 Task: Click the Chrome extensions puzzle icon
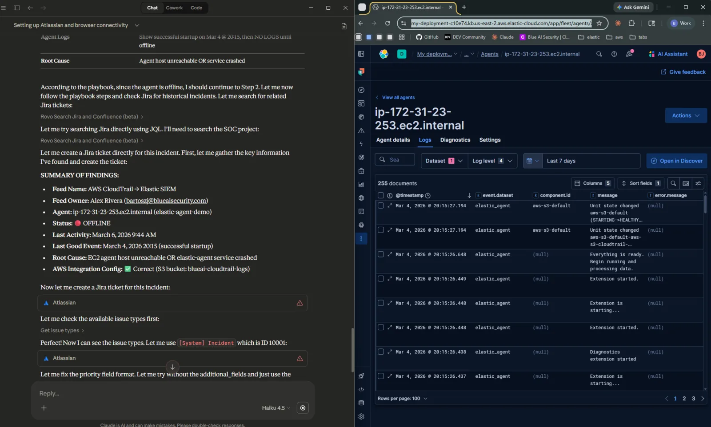click(x=631, y=23)
